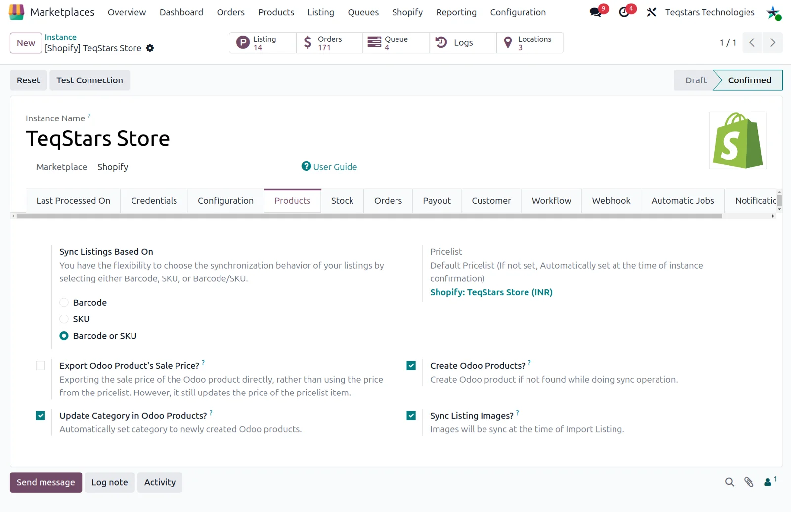Open the Reporting top menu

[x=456, y=12]
